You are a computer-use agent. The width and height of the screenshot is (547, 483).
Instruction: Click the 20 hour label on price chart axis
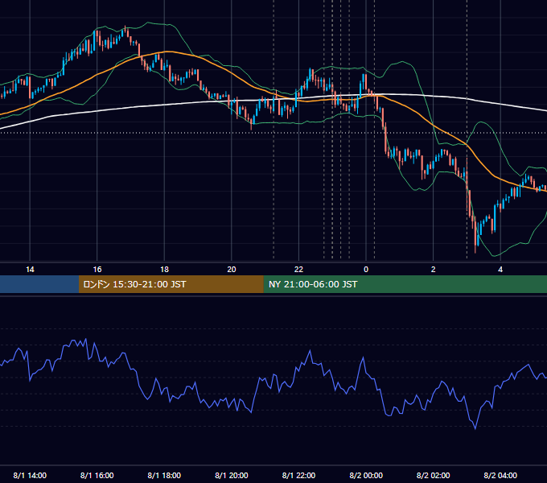click(x=232, y=270)
